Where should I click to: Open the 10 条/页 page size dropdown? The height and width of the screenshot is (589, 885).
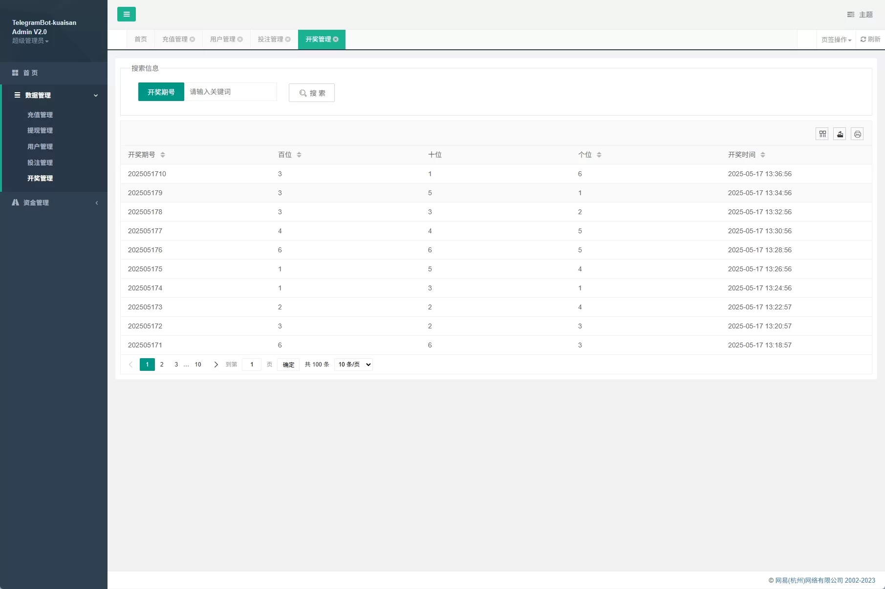point(353,365)
